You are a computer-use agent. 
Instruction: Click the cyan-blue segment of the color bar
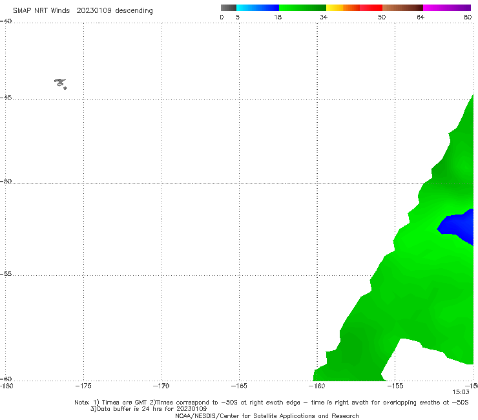[258, 8]
